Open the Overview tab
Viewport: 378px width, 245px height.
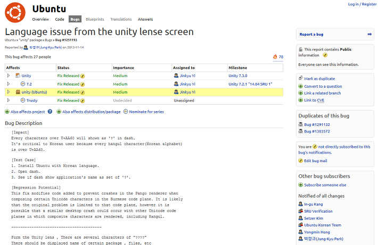(40, 19)
